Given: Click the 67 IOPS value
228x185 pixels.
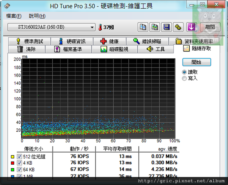Looking at the screenshot, I should click(x=80, y=169).
